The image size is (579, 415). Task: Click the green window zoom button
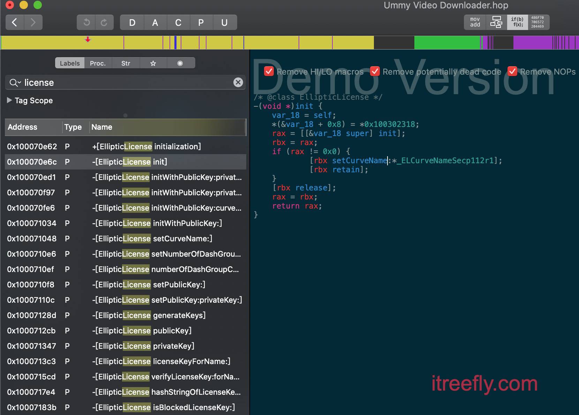point(38,5)
